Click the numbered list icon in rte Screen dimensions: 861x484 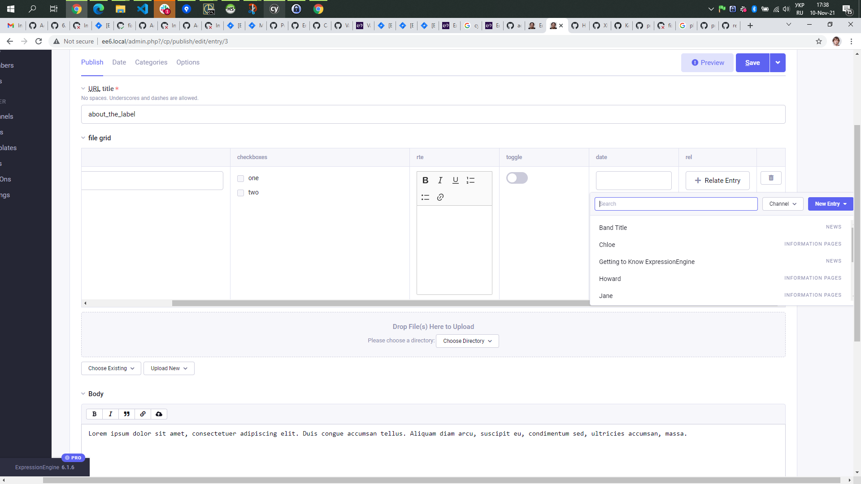pyautogui.click(x=470, y=180)
